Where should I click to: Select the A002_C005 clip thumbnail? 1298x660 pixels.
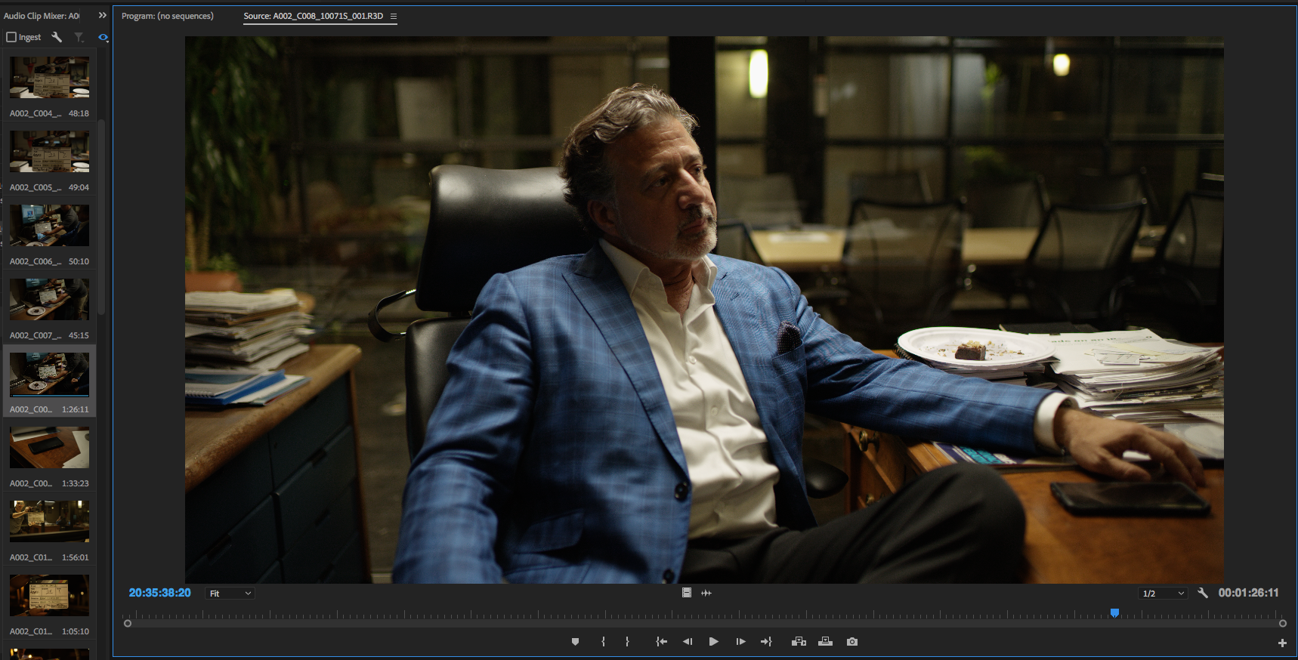tap(49, 152)
